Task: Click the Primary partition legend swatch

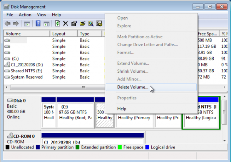Action: tap(38, 147)
